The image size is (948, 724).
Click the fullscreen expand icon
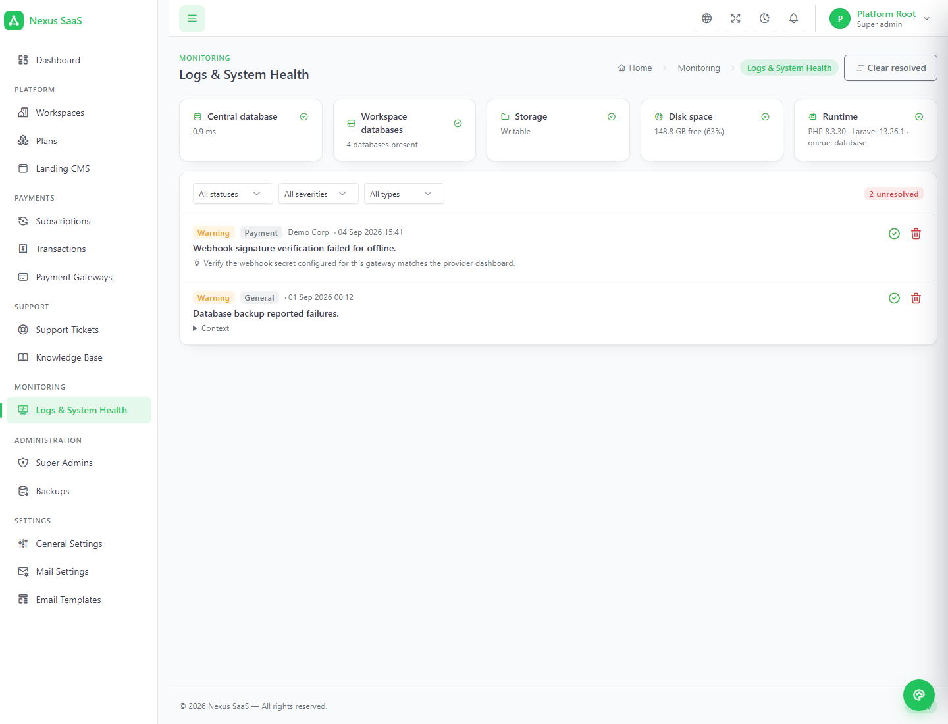tap(735, 18)
